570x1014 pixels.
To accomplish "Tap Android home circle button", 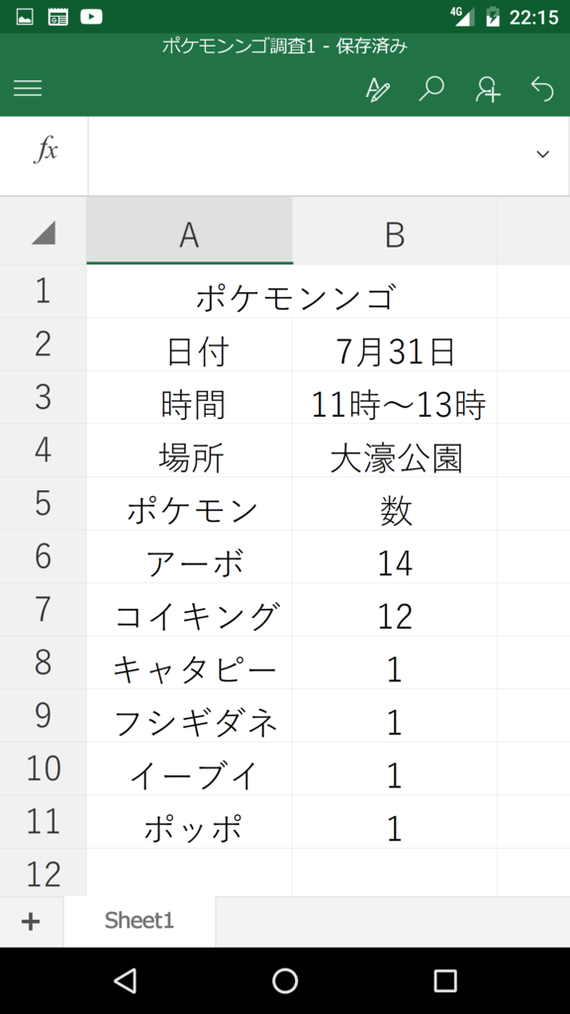I will [x=285, y=980].
